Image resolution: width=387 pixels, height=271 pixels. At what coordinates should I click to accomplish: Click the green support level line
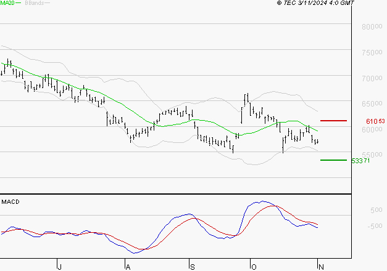pyautogui.click(x=333, y=160)
